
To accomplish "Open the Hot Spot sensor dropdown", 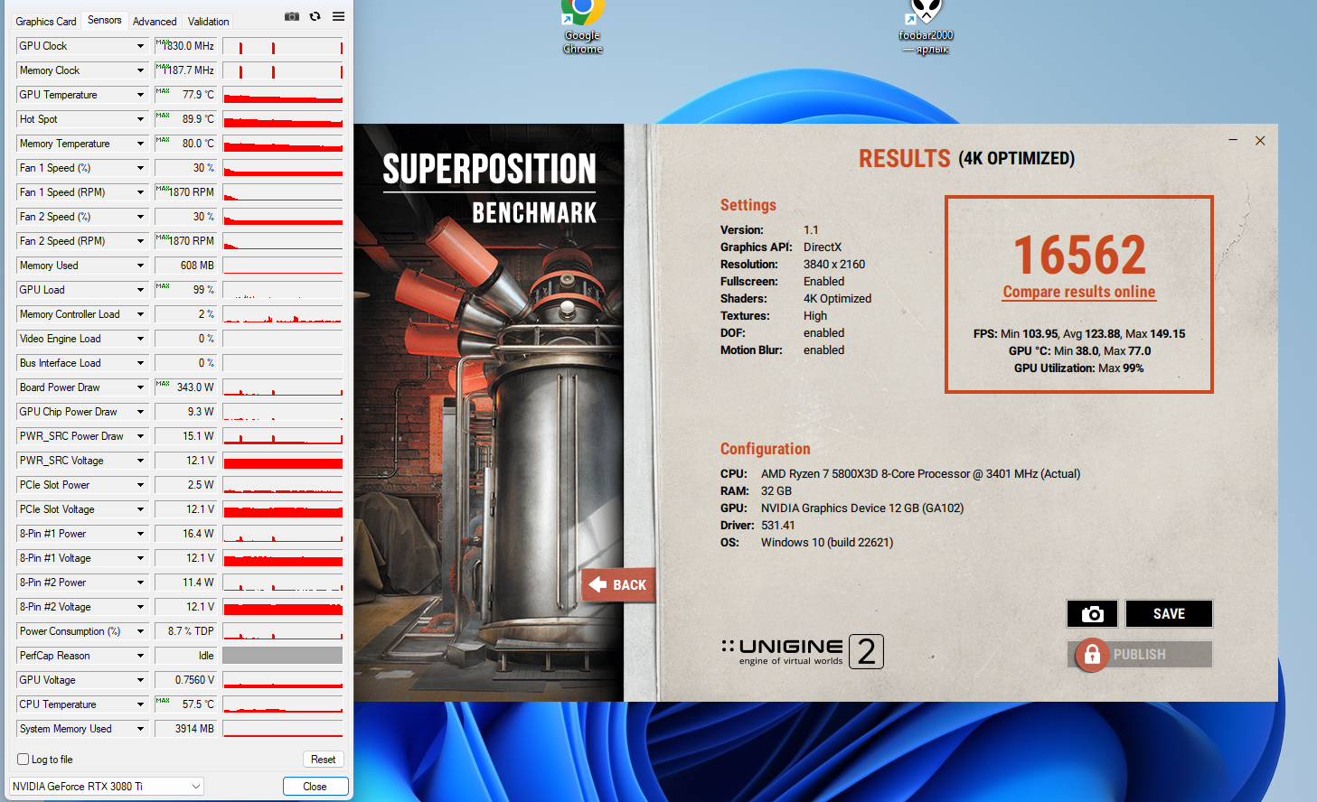I will [x=140, y=119].
